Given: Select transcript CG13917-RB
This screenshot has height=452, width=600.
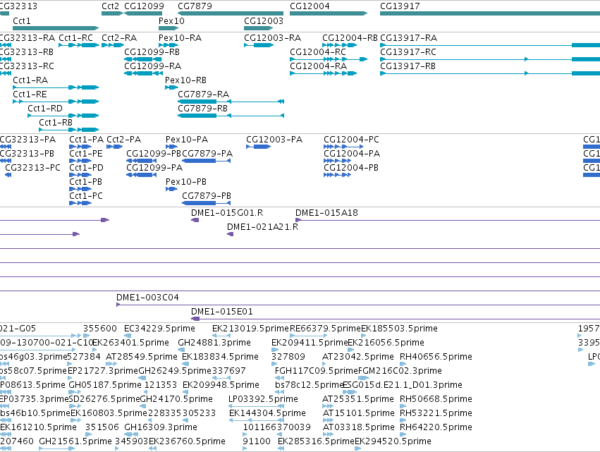Looking at the screenshot, I should click(x=490, y=73).
